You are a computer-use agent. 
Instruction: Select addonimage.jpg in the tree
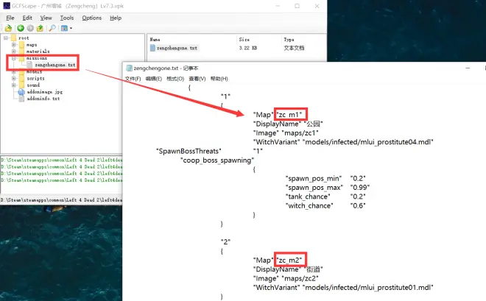click(43, 92)
